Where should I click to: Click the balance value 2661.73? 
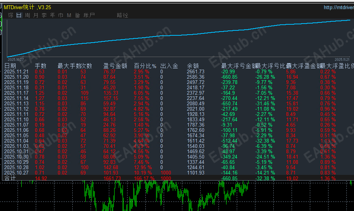coord(196,72)
